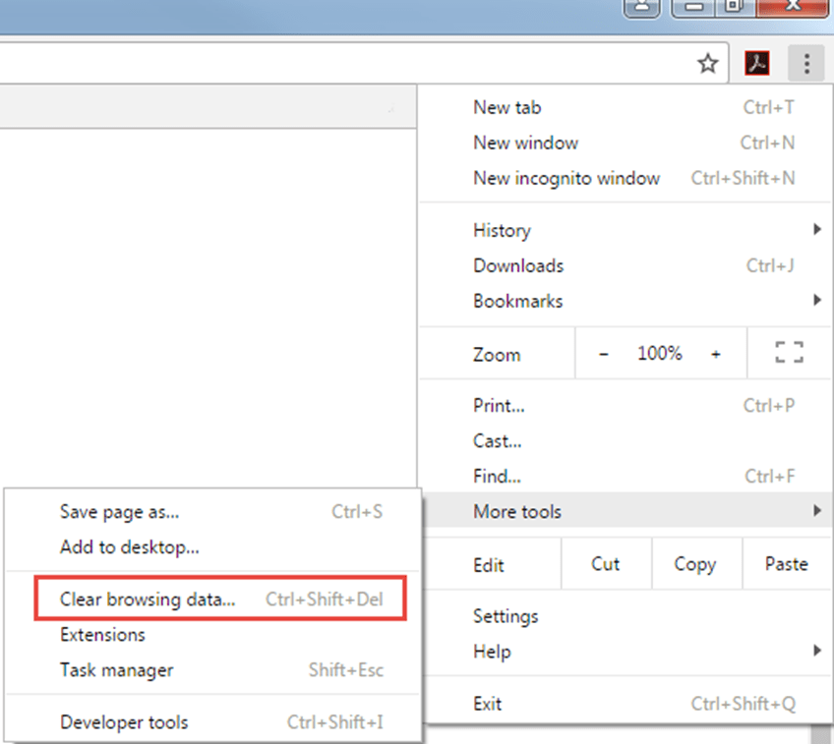Expand the More tools submenu
This screenshot has height=744, width=834.
[x=626, y=511]
